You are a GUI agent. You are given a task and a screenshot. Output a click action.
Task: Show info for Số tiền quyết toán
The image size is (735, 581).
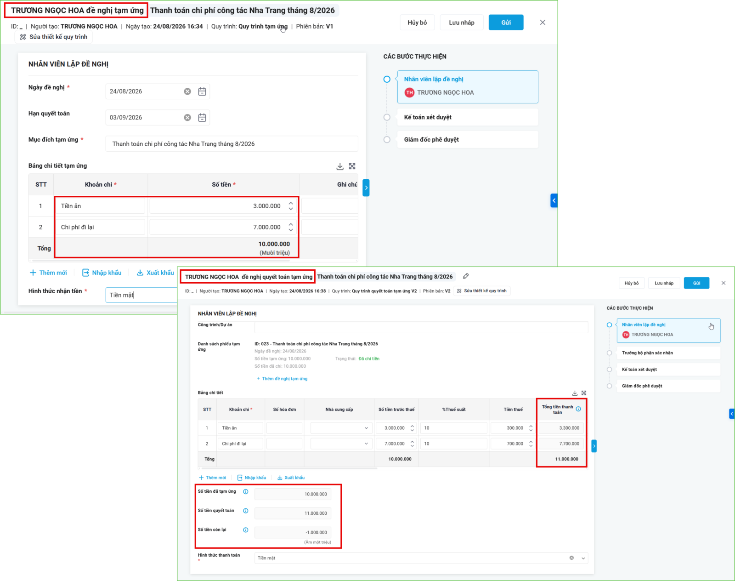coord(246,511)
